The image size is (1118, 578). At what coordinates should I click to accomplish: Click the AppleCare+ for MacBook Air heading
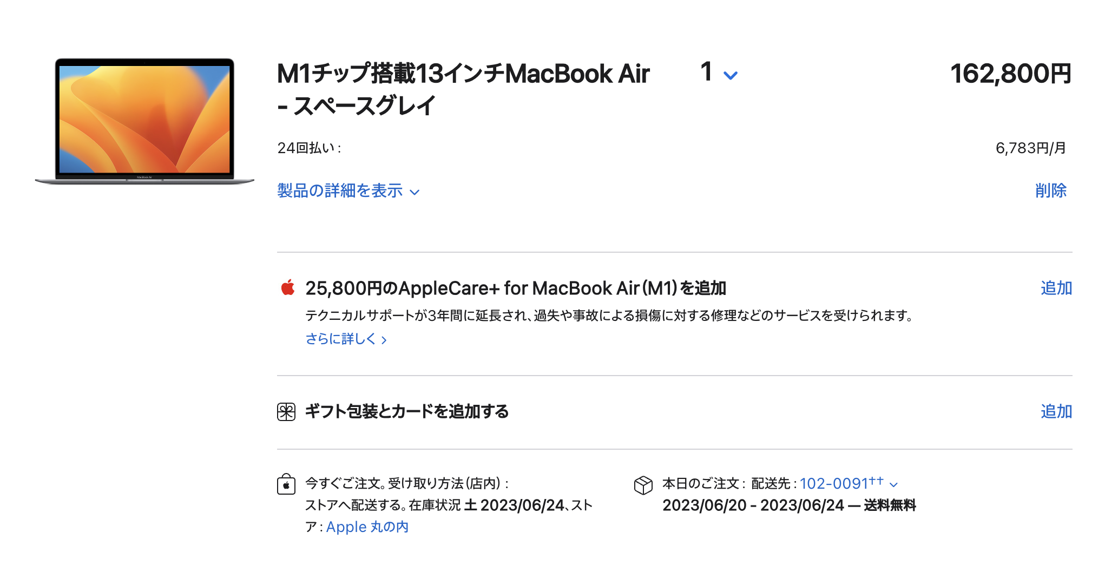tap(516, 288)
